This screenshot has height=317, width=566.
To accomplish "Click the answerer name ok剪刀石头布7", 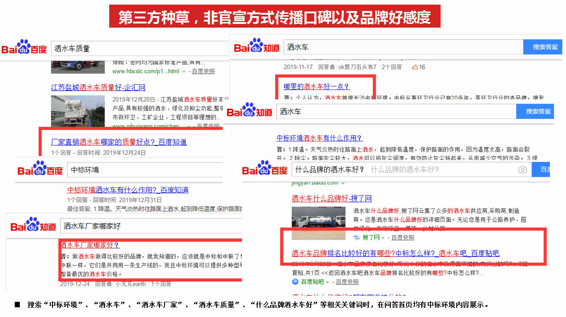I will coord(357,67).
